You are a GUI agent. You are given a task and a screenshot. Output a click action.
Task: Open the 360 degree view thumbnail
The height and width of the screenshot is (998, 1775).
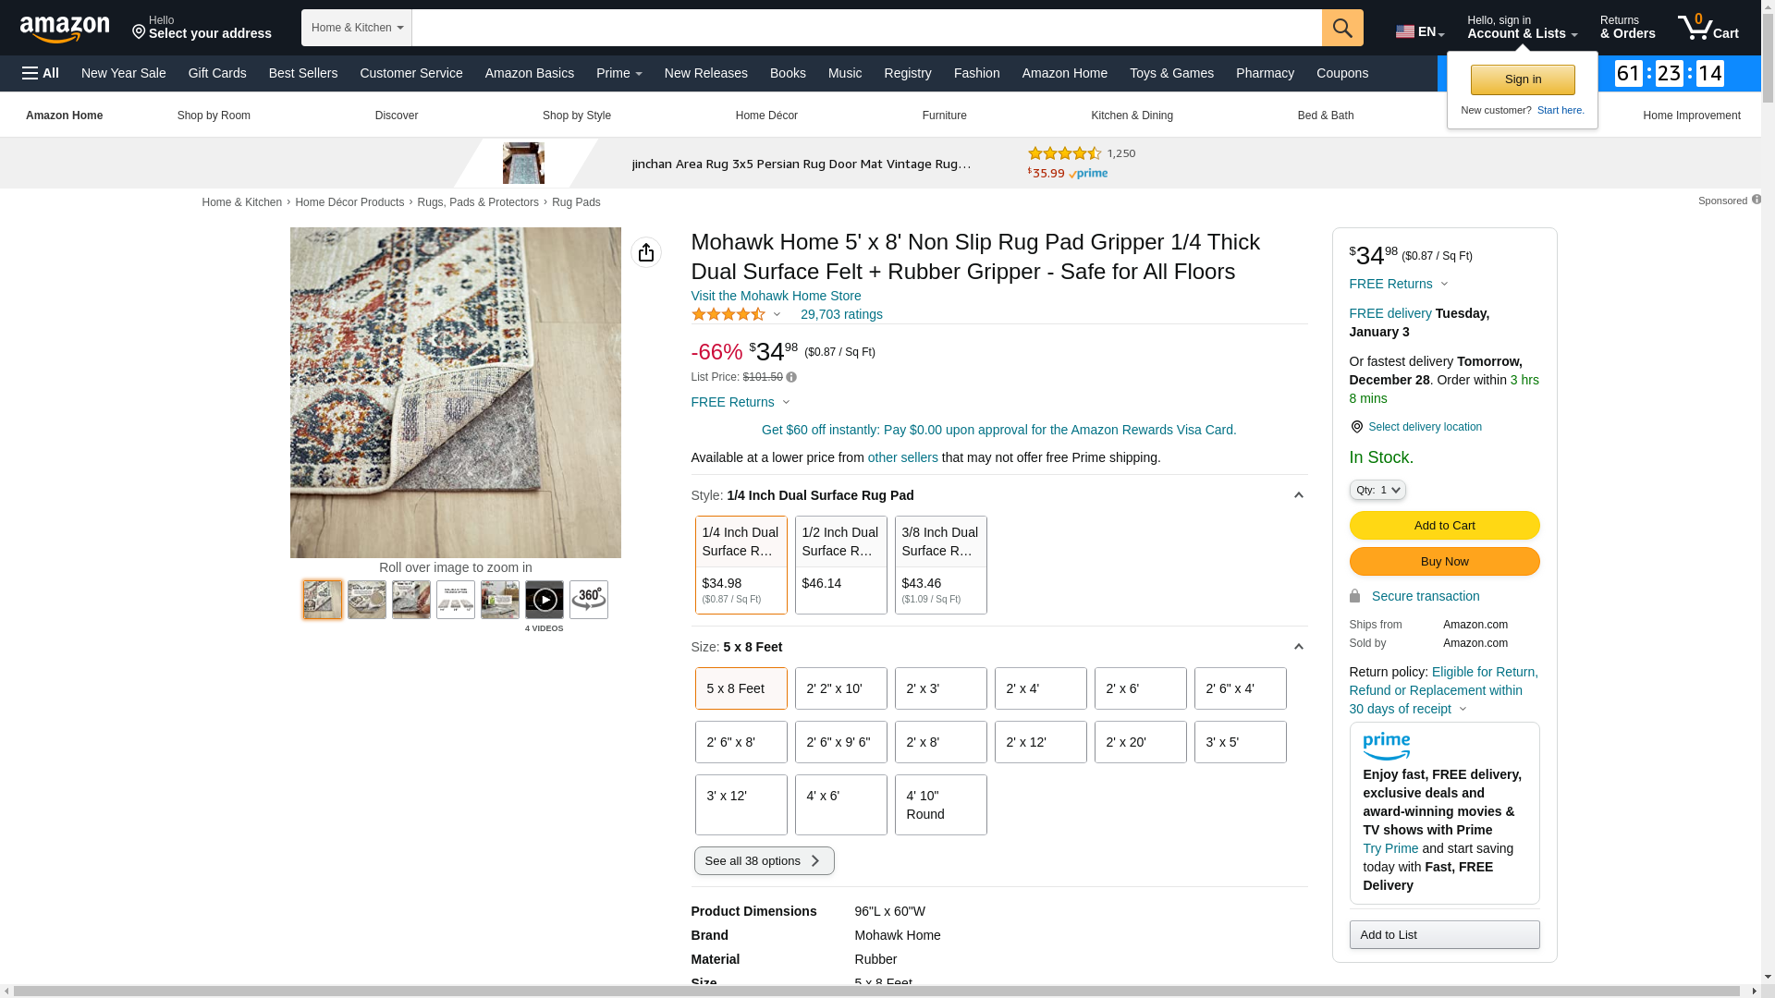click(588, 600)
